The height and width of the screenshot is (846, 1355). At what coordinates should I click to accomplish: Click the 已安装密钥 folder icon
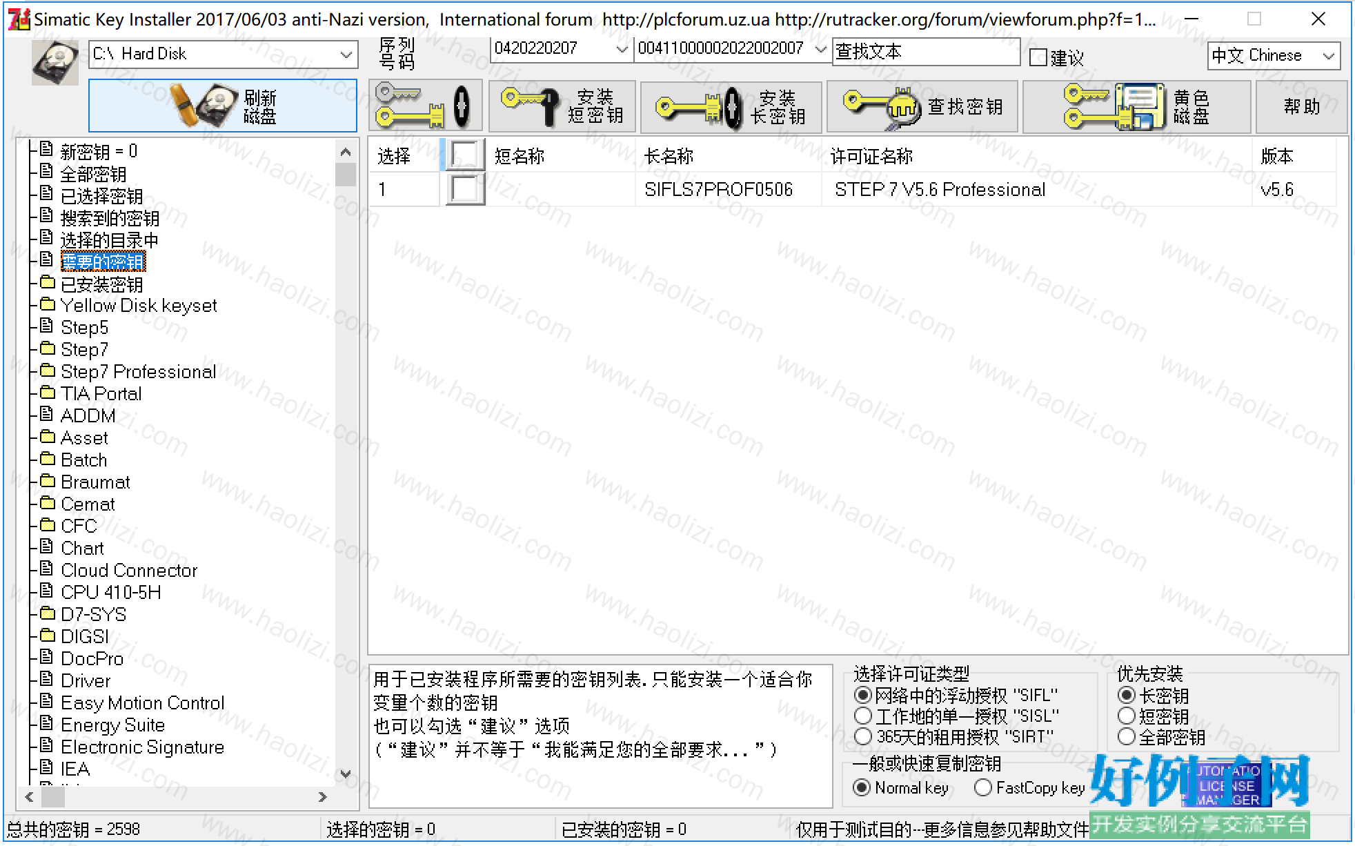47,282
